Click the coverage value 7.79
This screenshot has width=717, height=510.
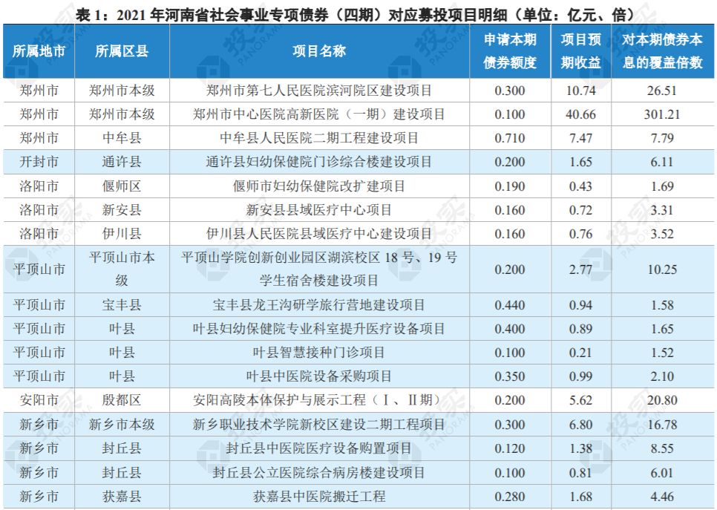(662, 138)
